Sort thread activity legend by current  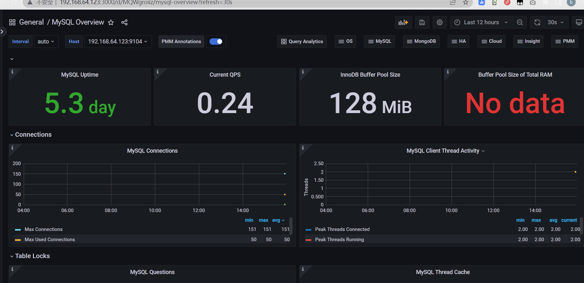569,220
